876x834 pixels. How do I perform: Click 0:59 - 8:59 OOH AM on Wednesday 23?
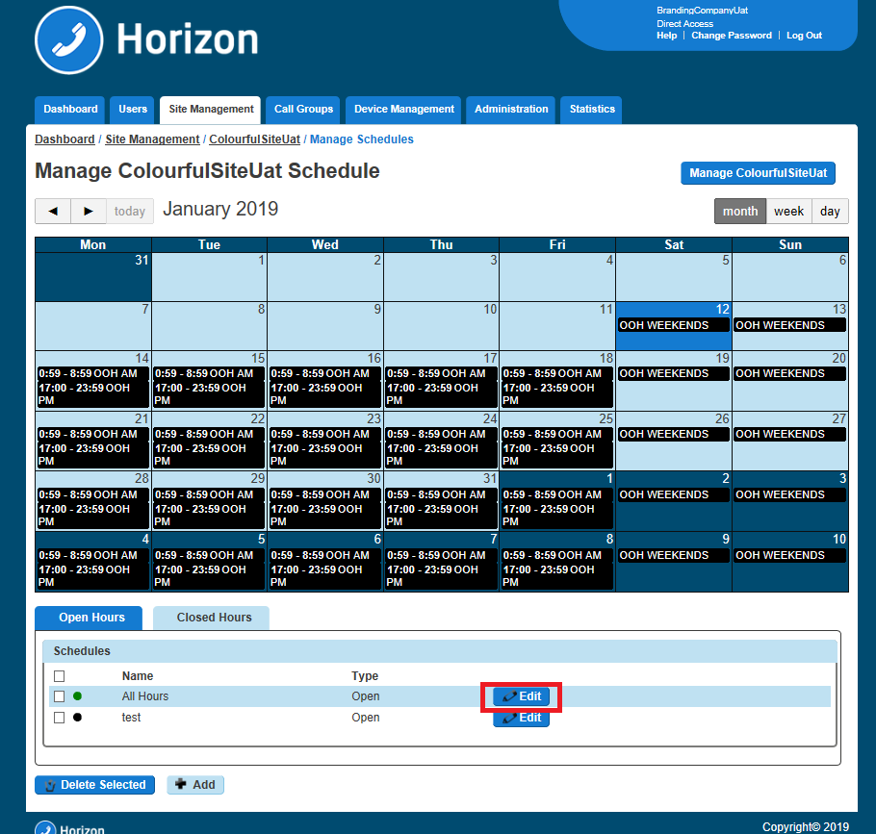[x=325, y=434]
